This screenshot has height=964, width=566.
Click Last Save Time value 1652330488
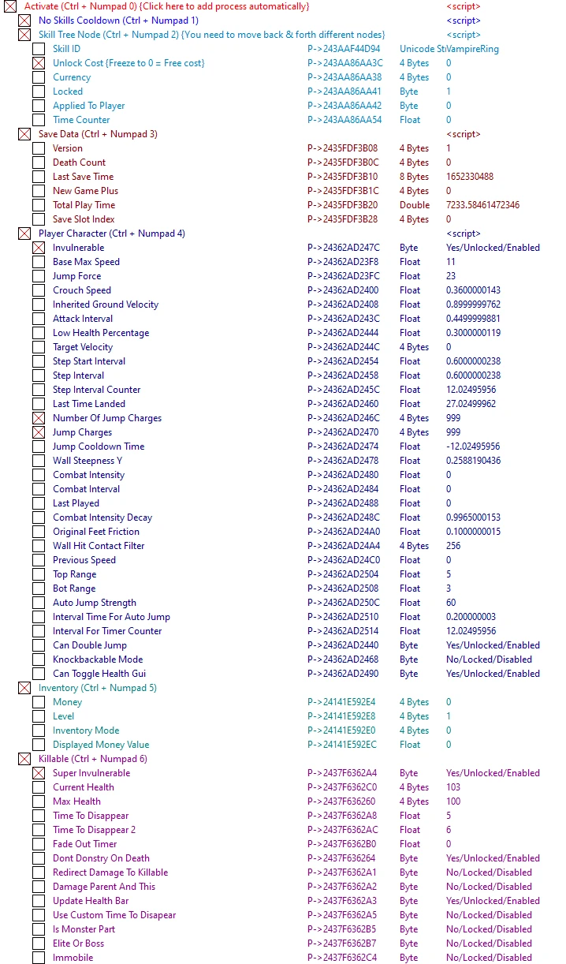click(x=470, y=177)
